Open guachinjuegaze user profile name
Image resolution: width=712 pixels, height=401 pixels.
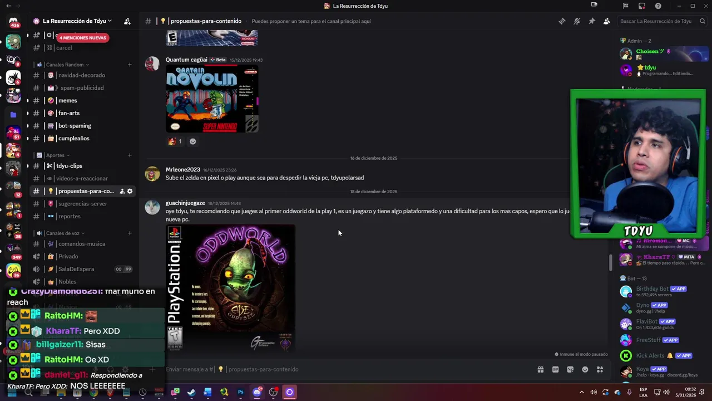(185, 203)
